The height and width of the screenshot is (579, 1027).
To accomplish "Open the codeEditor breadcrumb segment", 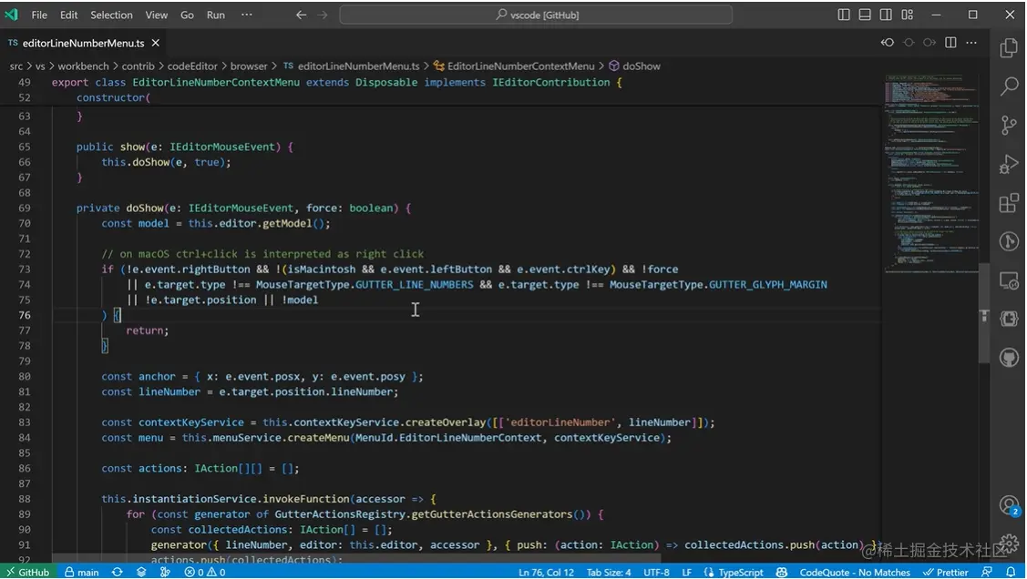I will 192,66.
